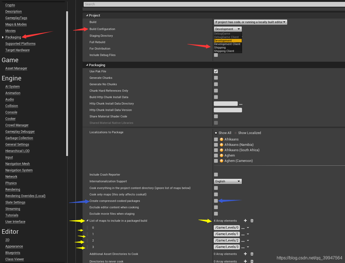This screenshot has height=263, width=345.
Task: Enable Exclude movie files when staging
Action: click(216, 214)
